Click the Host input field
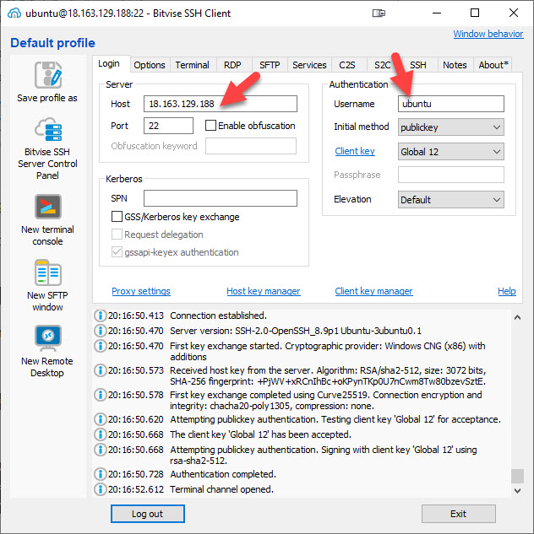Image resolution: width=534 pixels, height=534 pixels. tap(221, 104)
